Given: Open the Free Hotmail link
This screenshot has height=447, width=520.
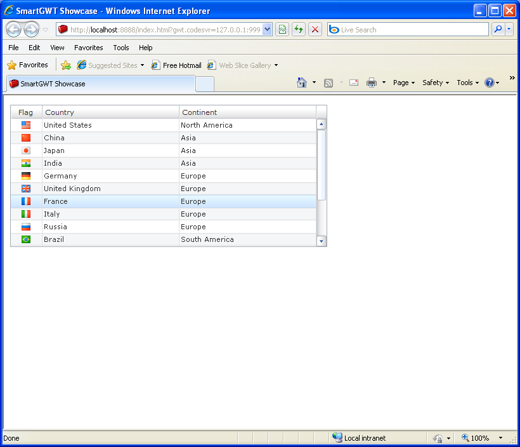Looking at the screenshot, I should 176,65.
